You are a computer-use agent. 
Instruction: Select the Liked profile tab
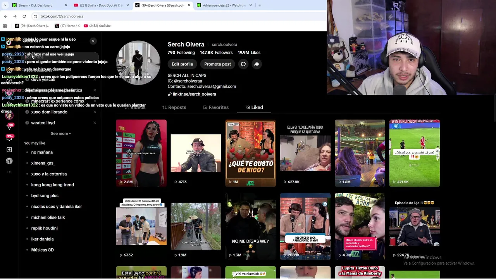point(254,107)
